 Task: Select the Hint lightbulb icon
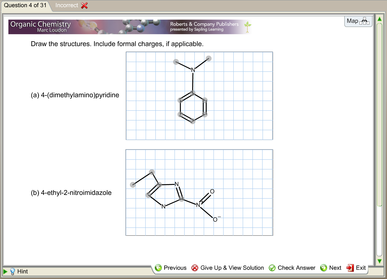12,271
